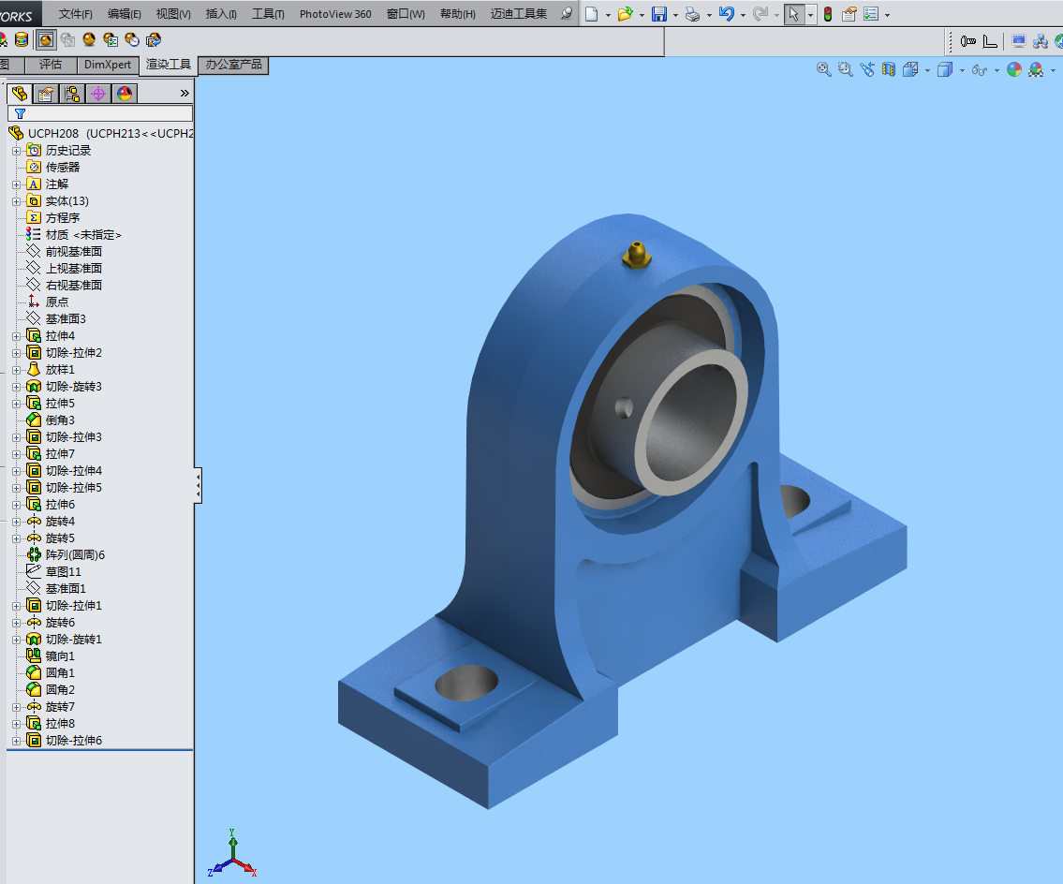Open the ConfigurationManager tab icon

(x=71, y=93)
